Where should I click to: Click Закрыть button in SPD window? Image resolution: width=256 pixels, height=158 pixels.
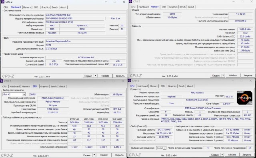[x=119, y=155]
